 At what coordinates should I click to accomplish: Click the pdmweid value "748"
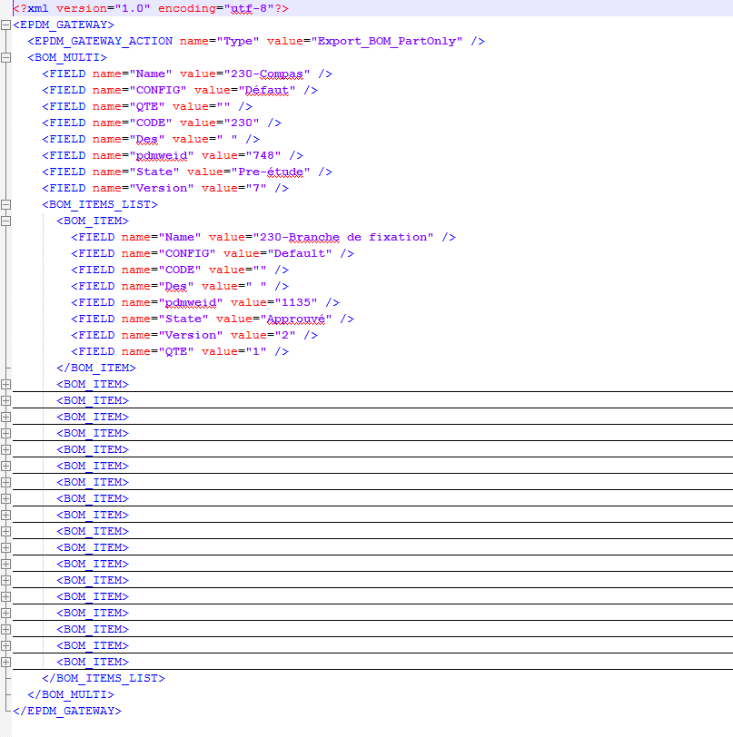coord(271,155)
